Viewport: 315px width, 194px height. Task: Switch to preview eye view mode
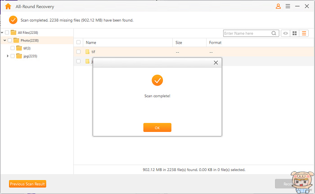click(x=285, y=33)
